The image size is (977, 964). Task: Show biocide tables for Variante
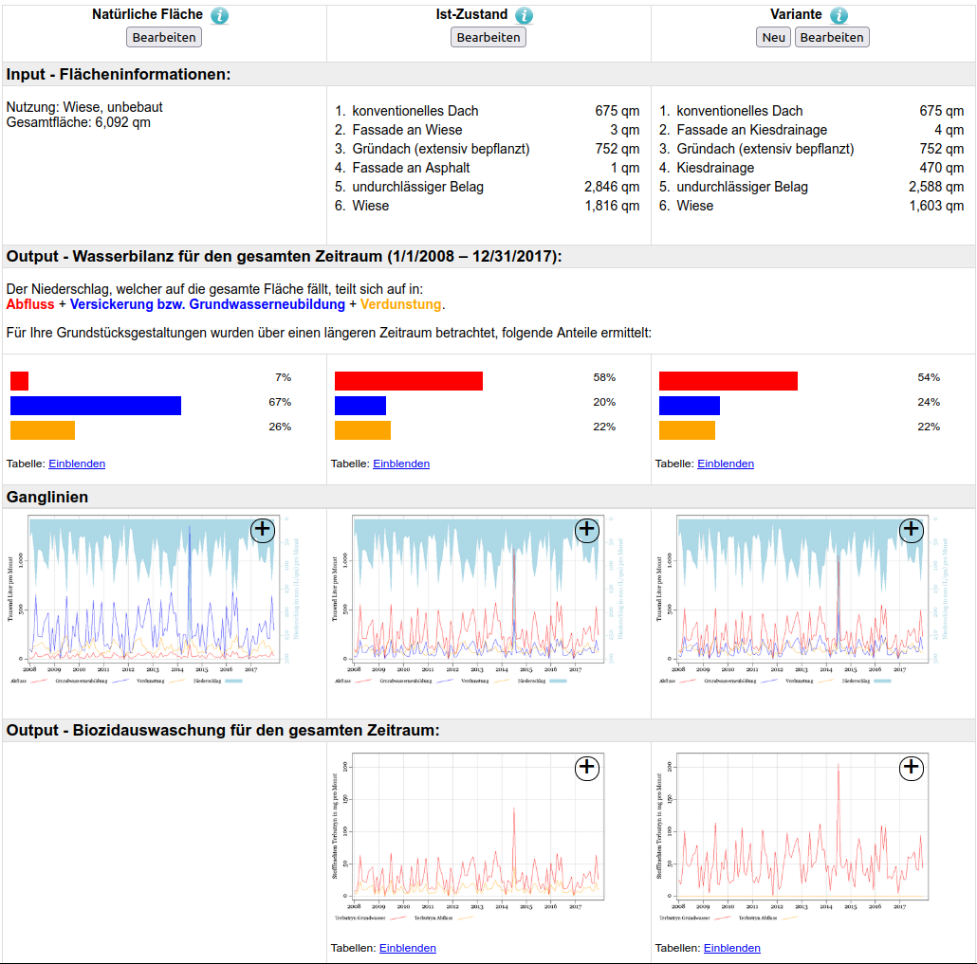point(732,948)
